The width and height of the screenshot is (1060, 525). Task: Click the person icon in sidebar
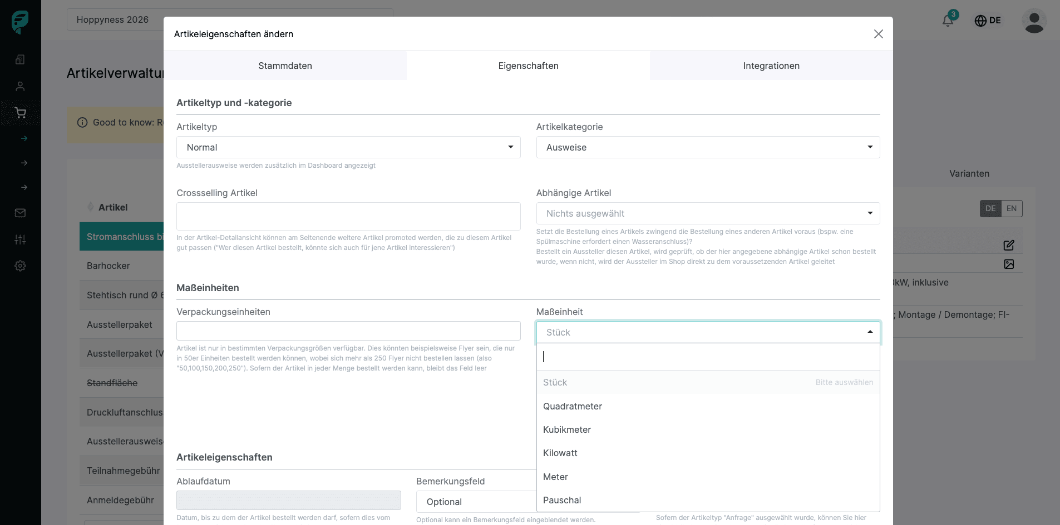21,86
